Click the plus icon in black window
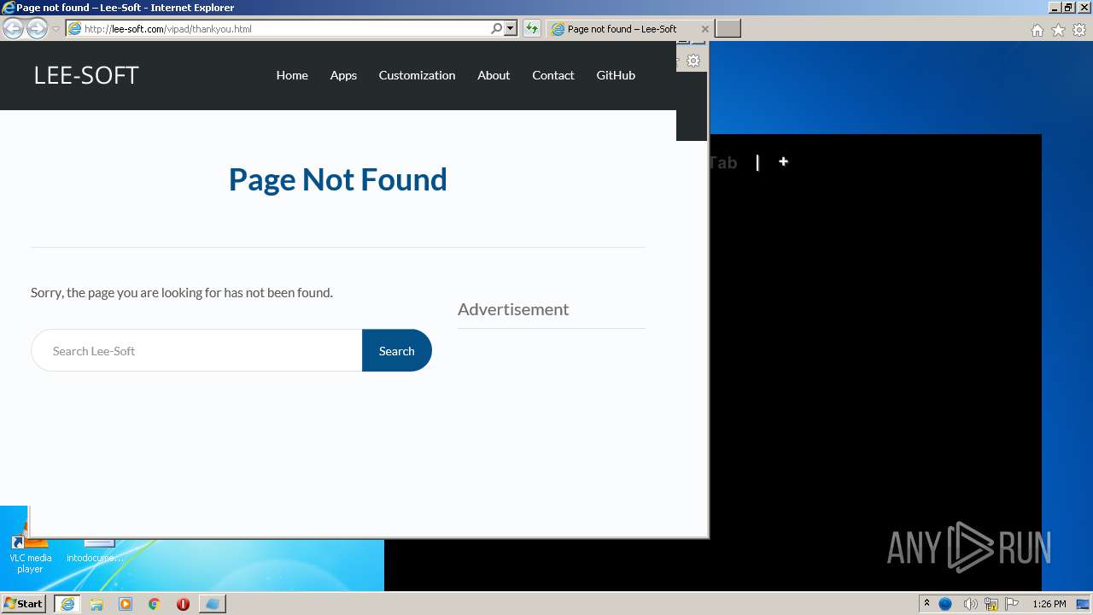This screenshot has height=615, width=1093. click(783, 161)
